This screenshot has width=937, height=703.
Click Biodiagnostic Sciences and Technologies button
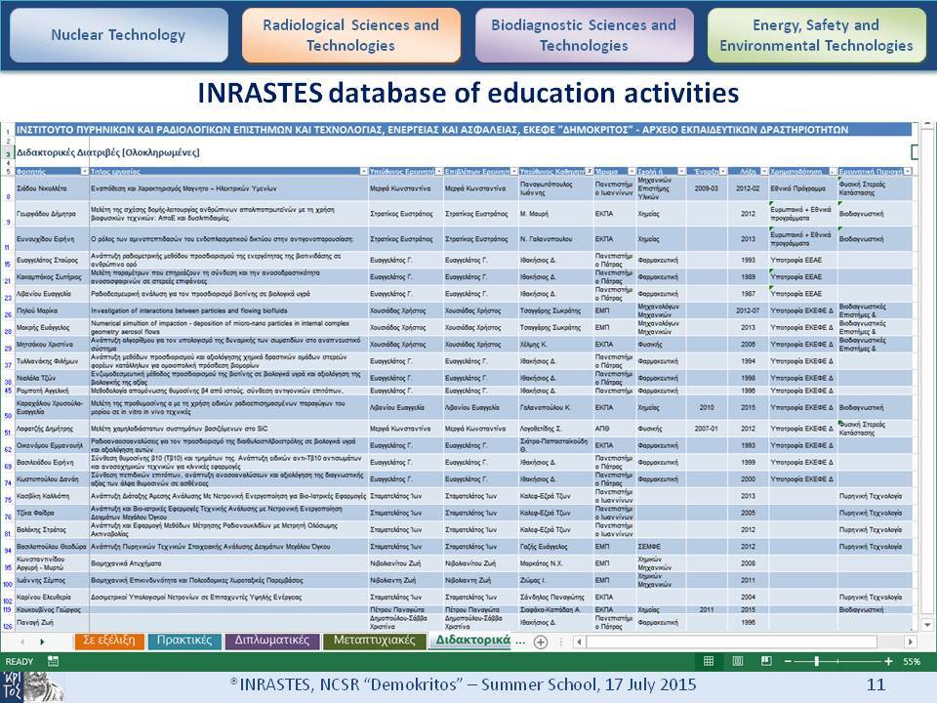coord(584,35)
